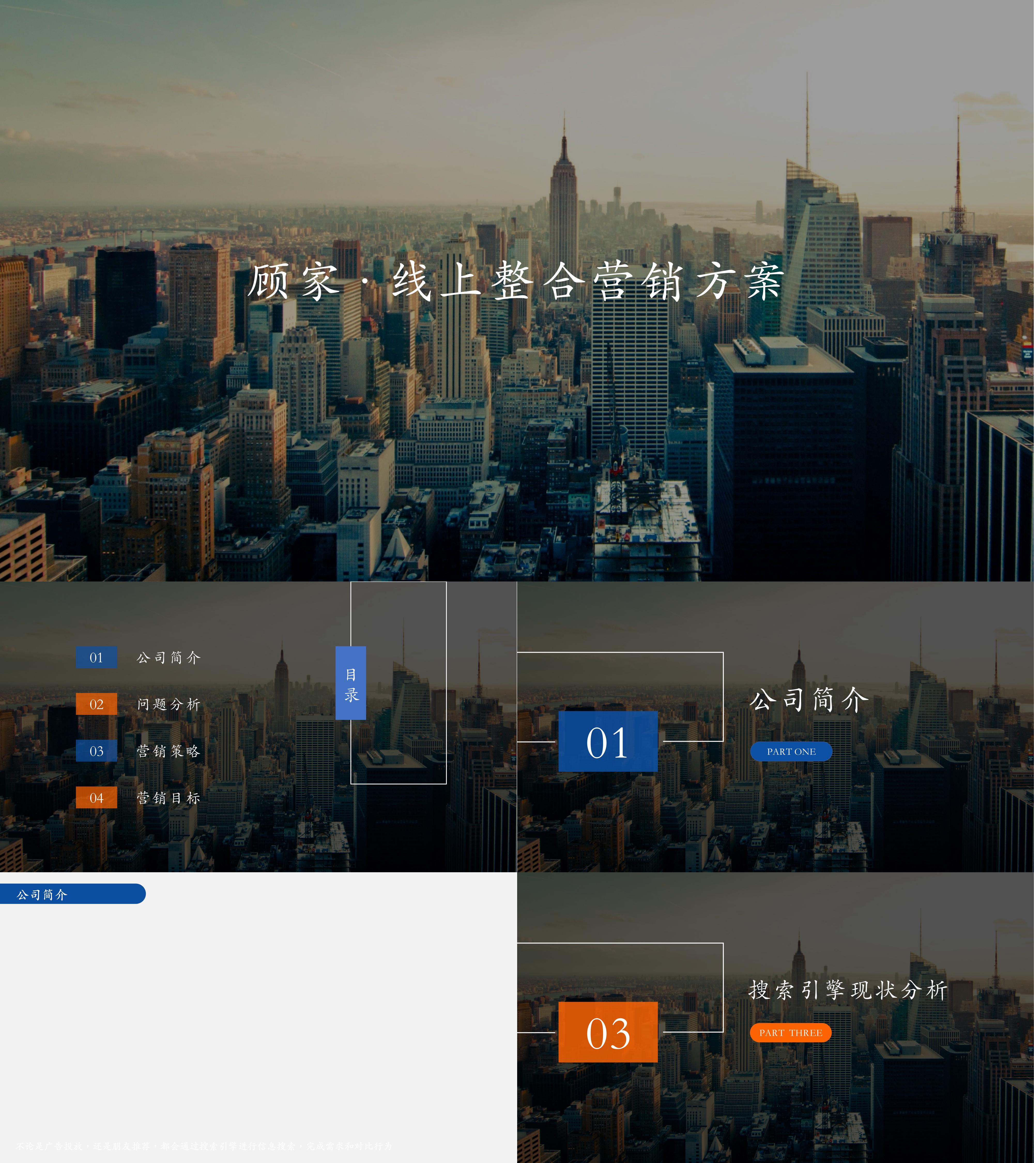The height and width of the screenshot is (1163, 1034).
Task: Click the blue 公司简介 header tab on white slide
Action: pyautogui.click(x=72, y=894)
